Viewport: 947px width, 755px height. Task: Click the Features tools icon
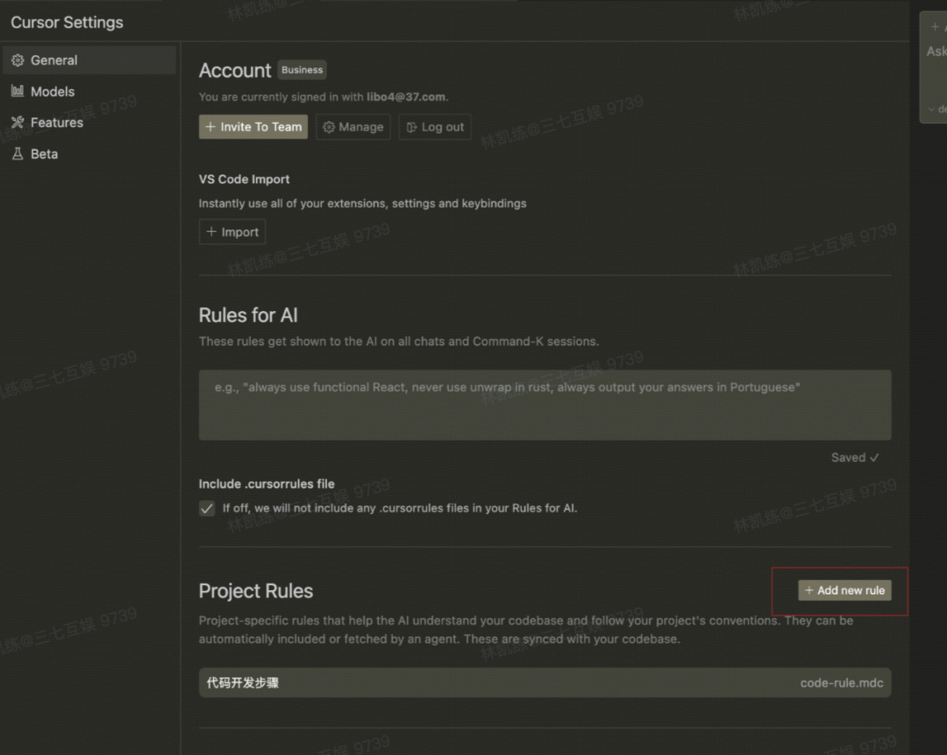point(18,123)
